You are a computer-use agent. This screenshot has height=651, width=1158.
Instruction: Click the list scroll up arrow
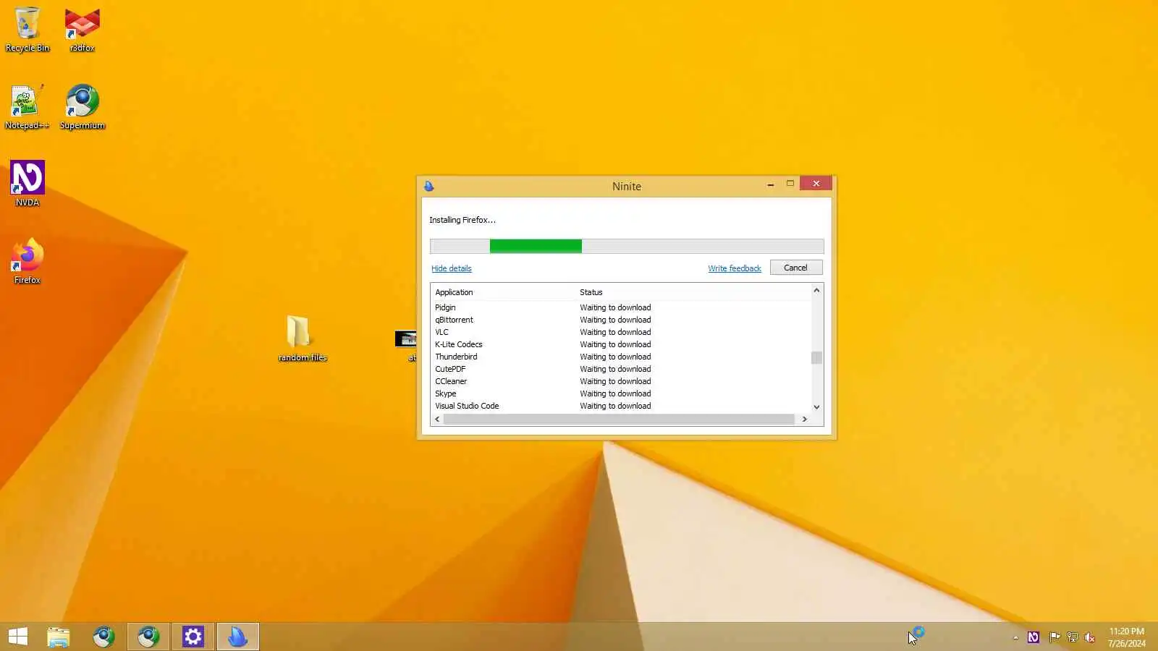pyautogui.click(x=816, y=290)
